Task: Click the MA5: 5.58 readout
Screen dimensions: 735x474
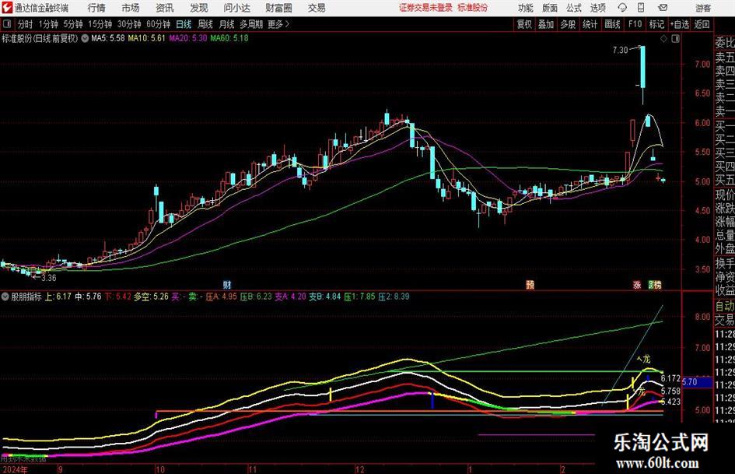Action: point(108,38)
